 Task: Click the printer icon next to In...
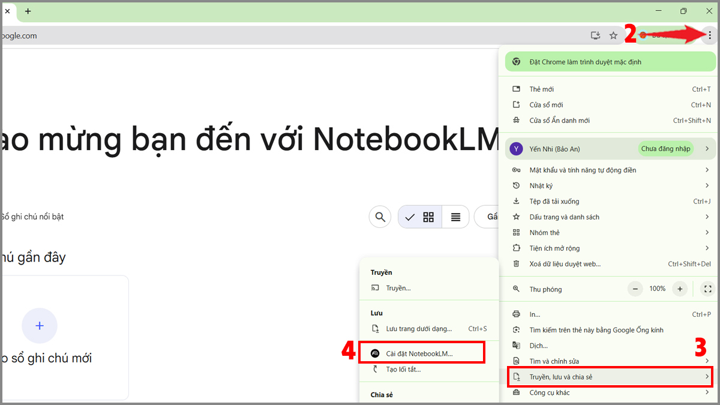[516, 314]
